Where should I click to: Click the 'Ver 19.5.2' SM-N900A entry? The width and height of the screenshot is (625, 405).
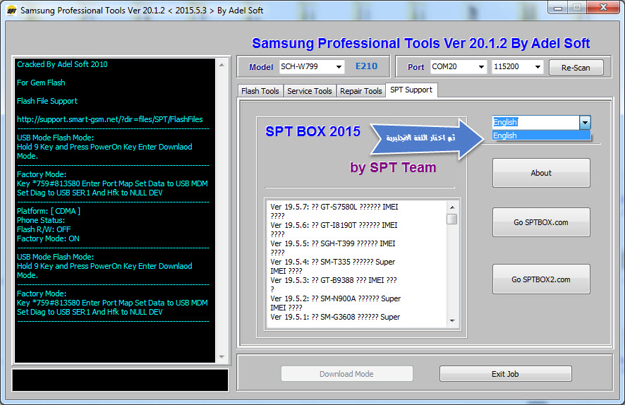[x=335, y=303]
